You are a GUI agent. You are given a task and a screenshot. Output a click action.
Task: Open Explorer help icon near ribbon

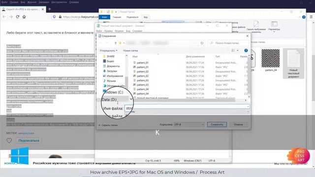pos(304,17)
